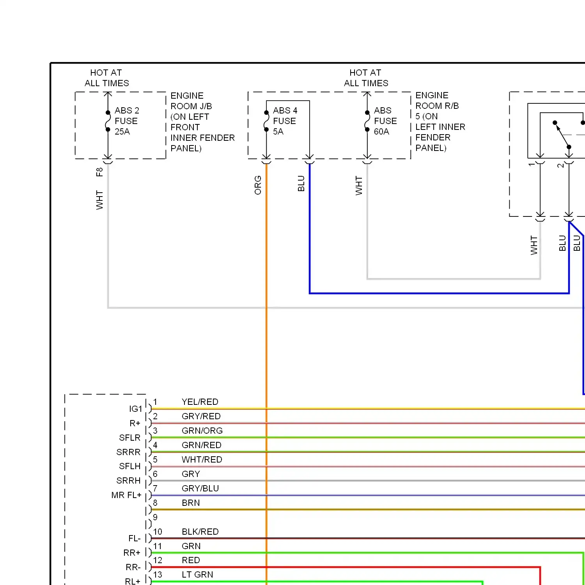Viewport: 585px width, 585px height.
Task: Click the HOT AT ALL TIMES label above ABS fuse 60A
Action: [x=366, y=78]
